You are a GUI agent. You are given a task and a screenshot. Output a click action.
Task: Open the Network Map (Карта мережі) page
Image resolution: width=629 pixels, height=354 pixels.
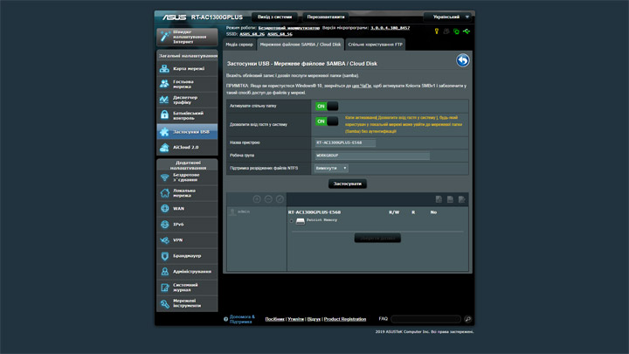tap(187, 69)
